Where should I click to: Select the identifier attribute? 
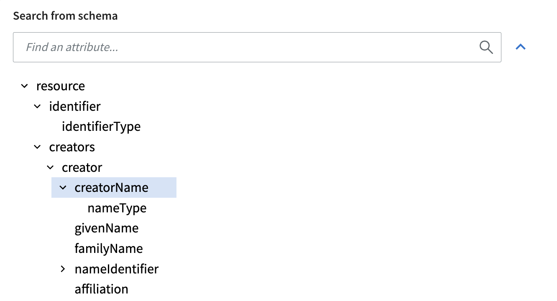tap(75, 107)
